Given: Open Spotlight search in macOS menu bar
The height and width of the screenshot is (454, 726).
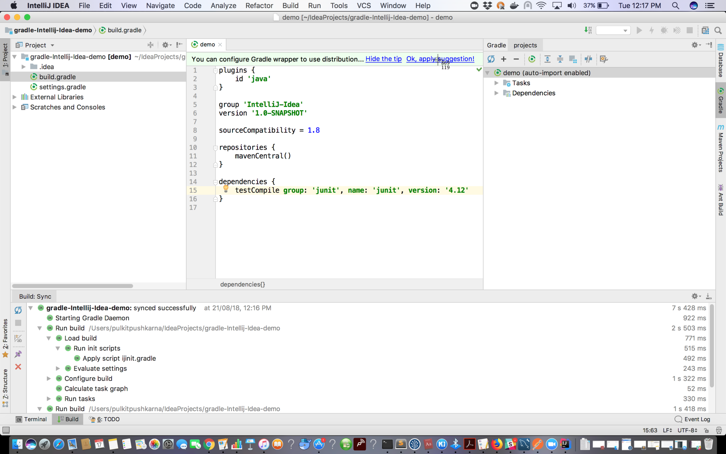Looking at the screenshot, I should (x=675, y=5).
